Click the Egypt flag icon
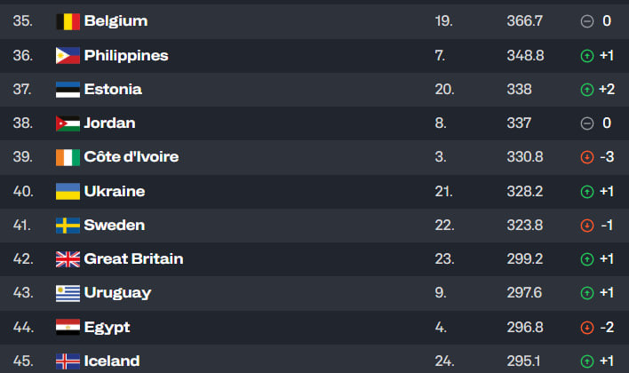This screenshot has width=629, height=373. [x=68, y=327]
